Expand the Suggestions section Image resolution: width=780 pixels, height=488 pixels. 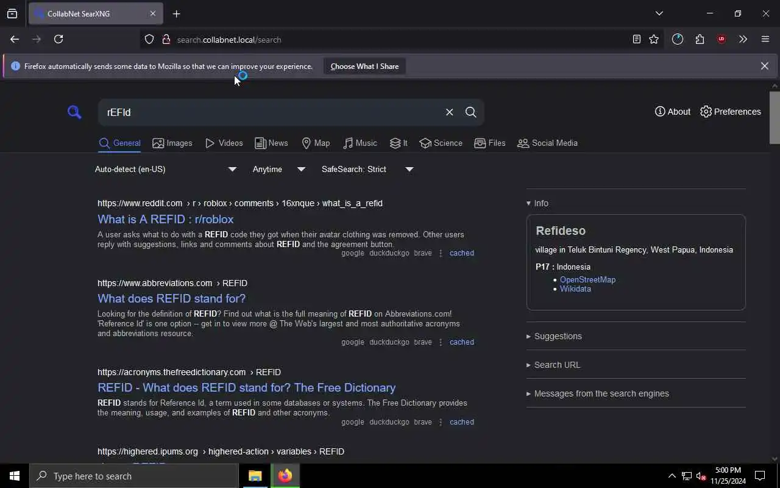(554, 336)
